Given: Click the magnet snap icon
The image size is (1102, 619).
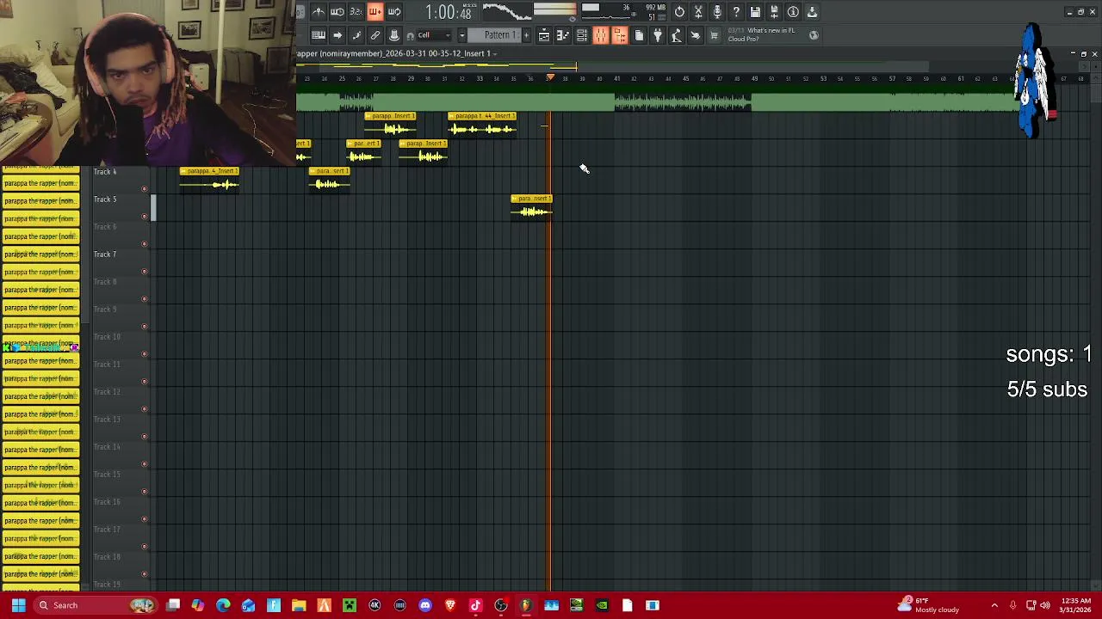Looking at the screenshot, I should click(x=411, y=36).
